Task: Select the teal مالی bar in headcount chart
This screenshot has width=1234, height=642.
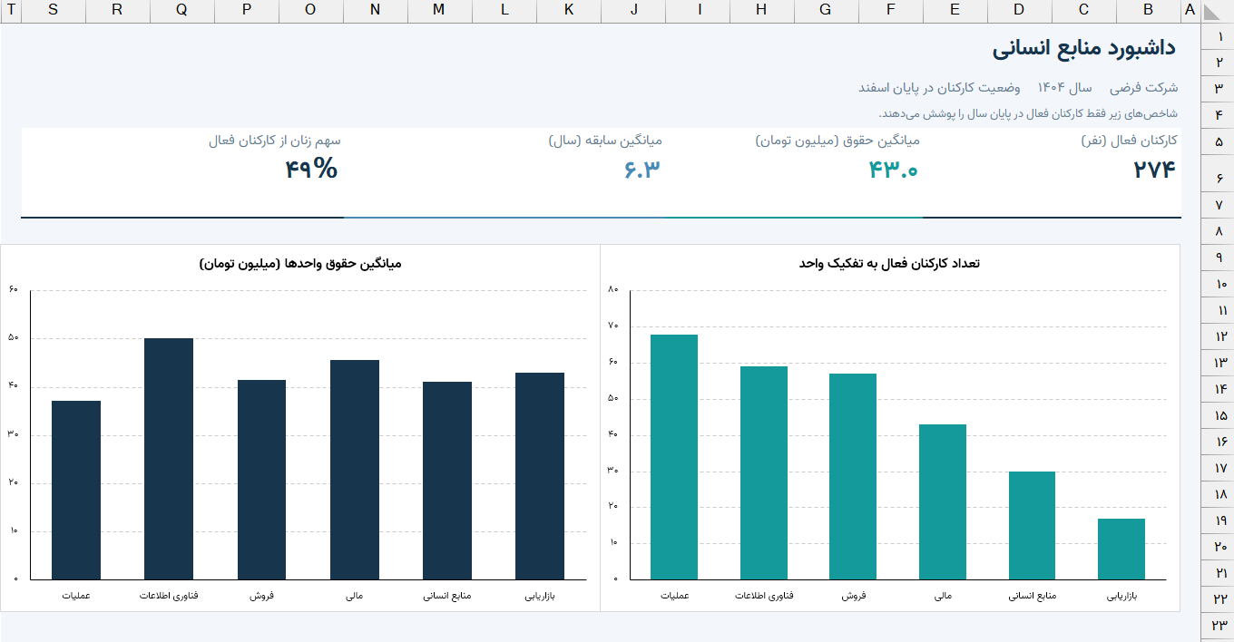Action: (943, 501)
